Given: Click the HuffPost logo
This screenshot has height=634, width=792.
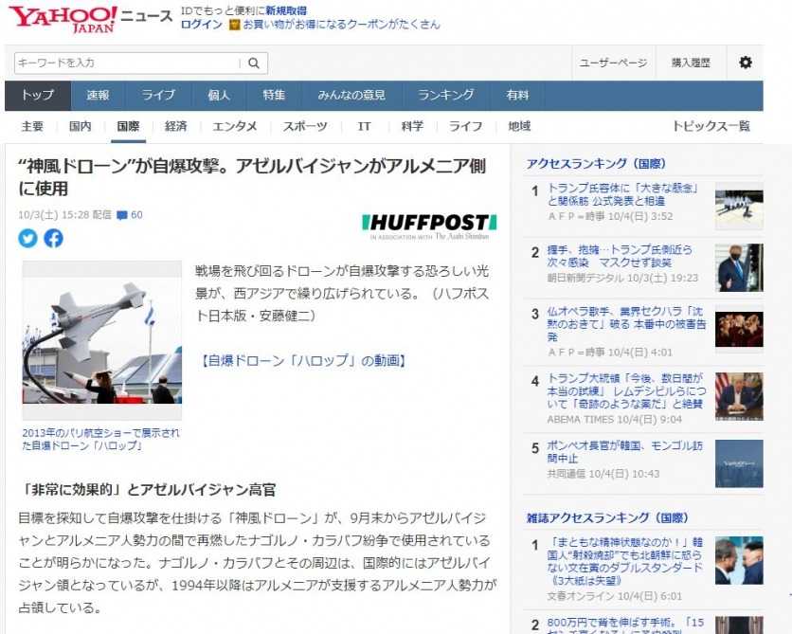Looking at the screenshot, I should click(429, 224).
